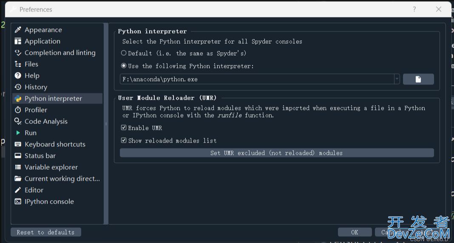Click the Completion and linting icon

(x=18, y=53)
